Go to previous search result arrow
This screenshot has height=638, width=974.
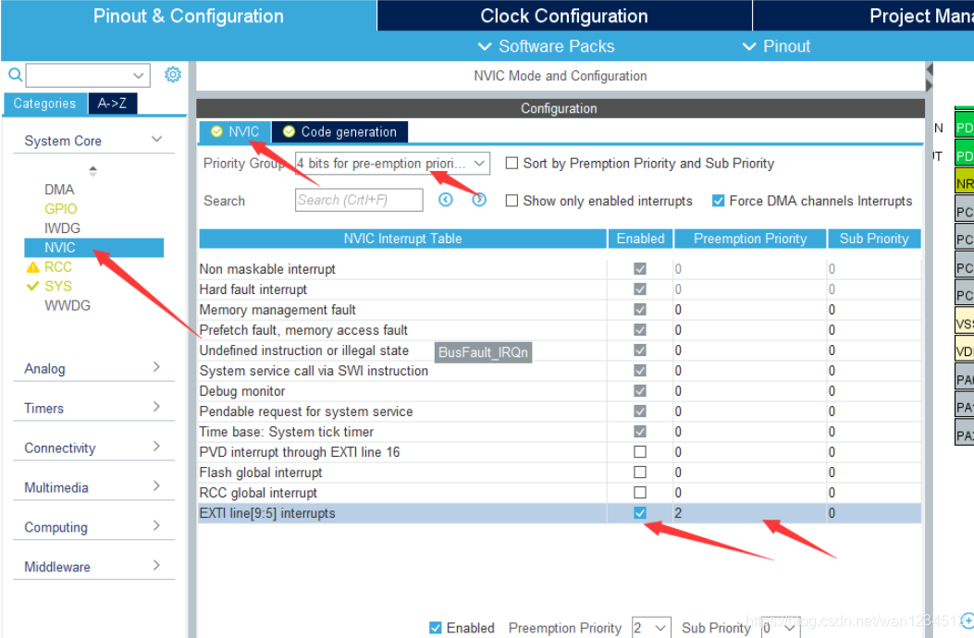(x=446, y=200)
